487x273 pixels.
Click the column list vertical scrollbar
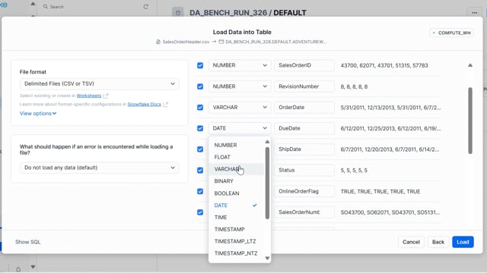[x=470, y=121]
